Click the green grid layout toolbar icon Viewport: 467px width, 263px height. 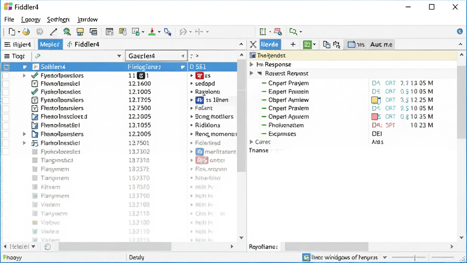pos(263,32)
